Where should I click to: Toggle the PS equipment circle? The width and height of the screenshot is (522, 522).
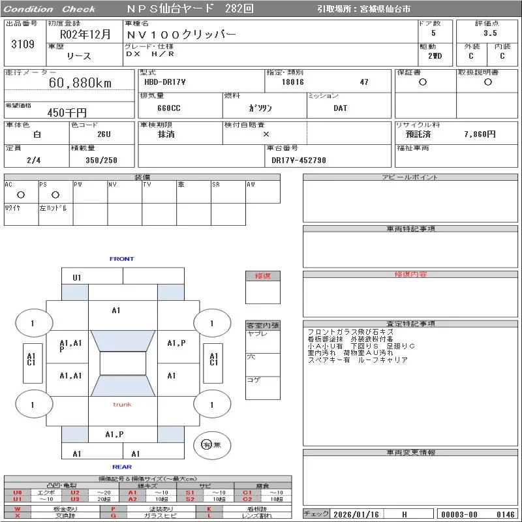click(55, 194)
